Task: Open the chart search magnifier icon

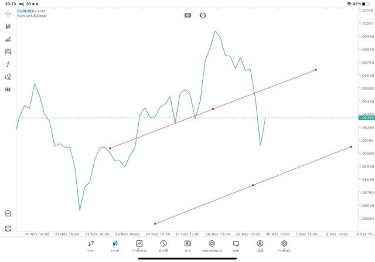Action: pos(8,214)
